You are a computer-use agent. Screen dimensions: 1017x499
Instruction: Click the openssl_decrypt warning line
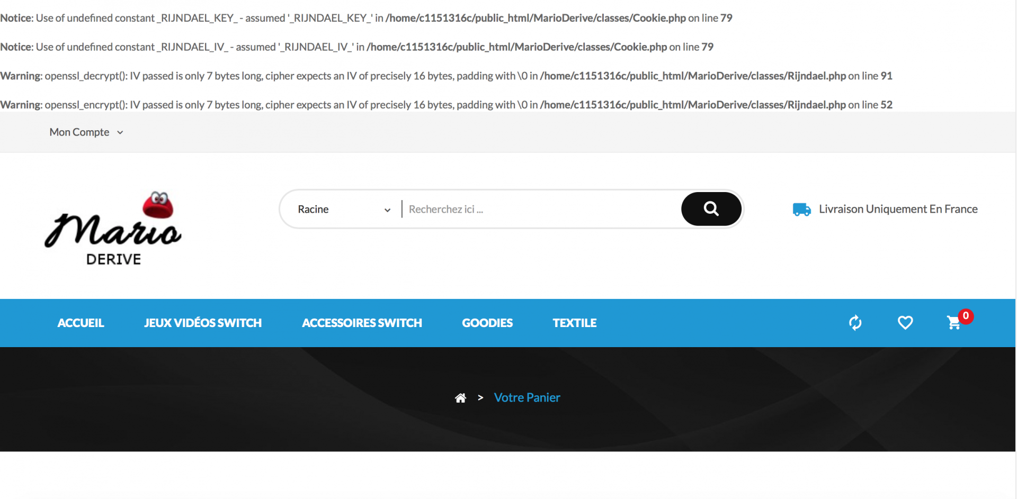(446, 76)
